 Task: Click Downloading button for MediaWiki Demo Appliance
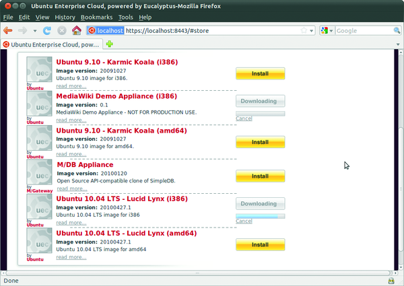[260, 101]
